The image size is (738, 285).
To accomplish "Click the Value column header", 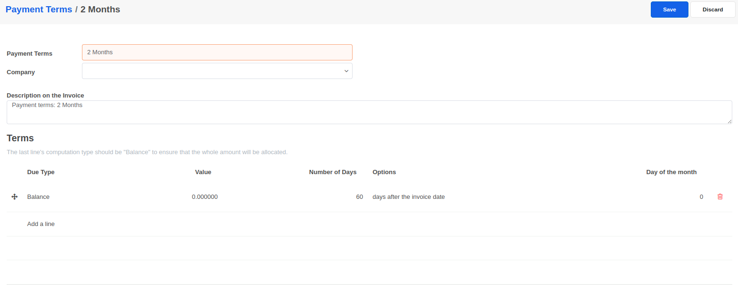I will click(203, 172).
